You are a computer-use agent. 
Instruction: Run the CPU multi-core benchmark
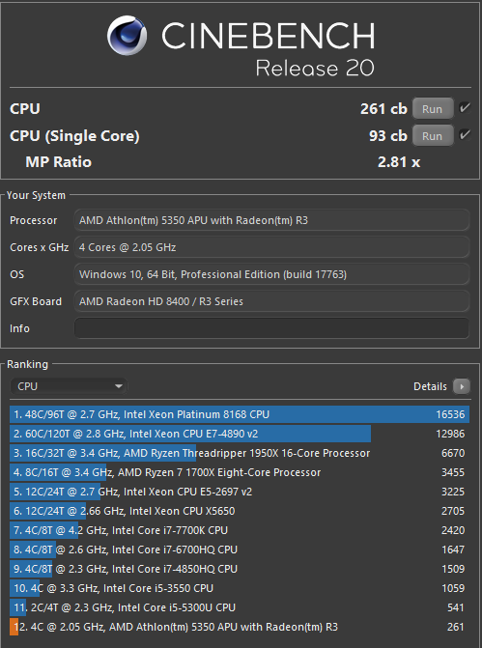(433, 109)
